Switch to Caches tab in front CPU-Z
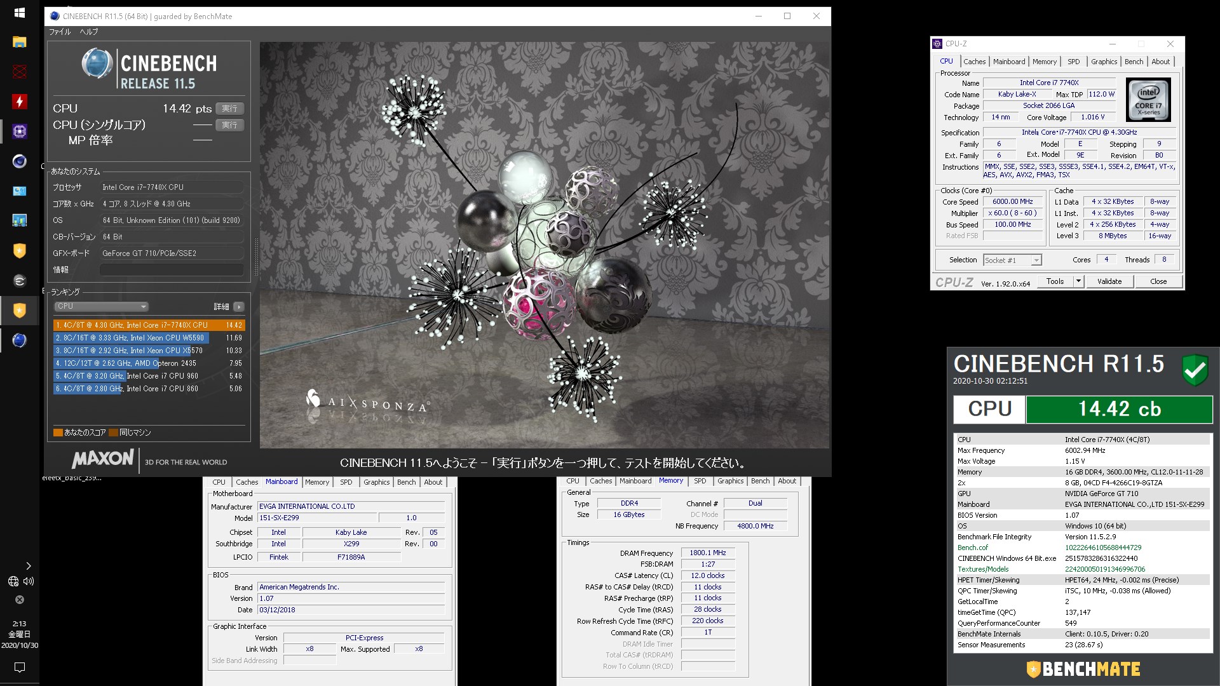Screen dimensions: 1220x686 click(974, 62)
